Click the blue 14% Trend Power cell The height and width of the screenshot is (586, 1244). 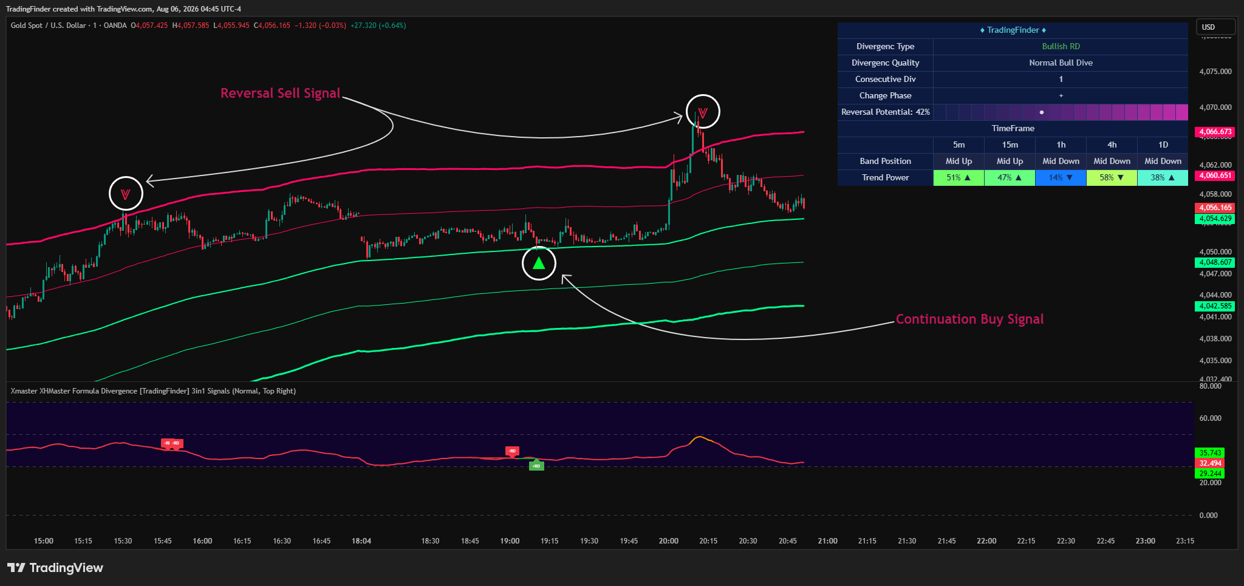coord(1061,178)
